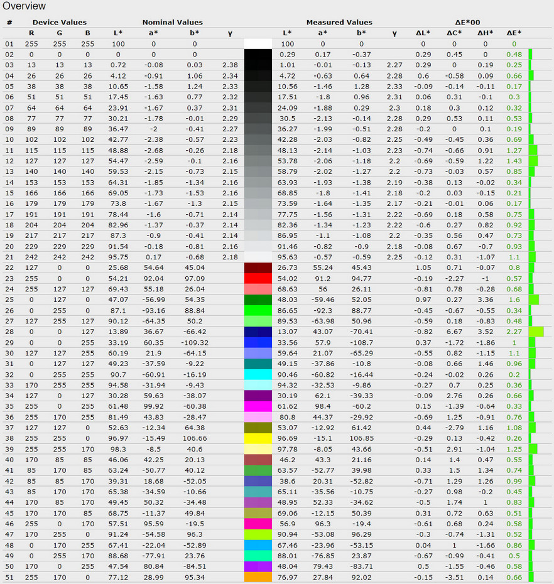Click the longest green ΔE bar in row 28
The image size is (554, 584).
click(x=536, y=332)
